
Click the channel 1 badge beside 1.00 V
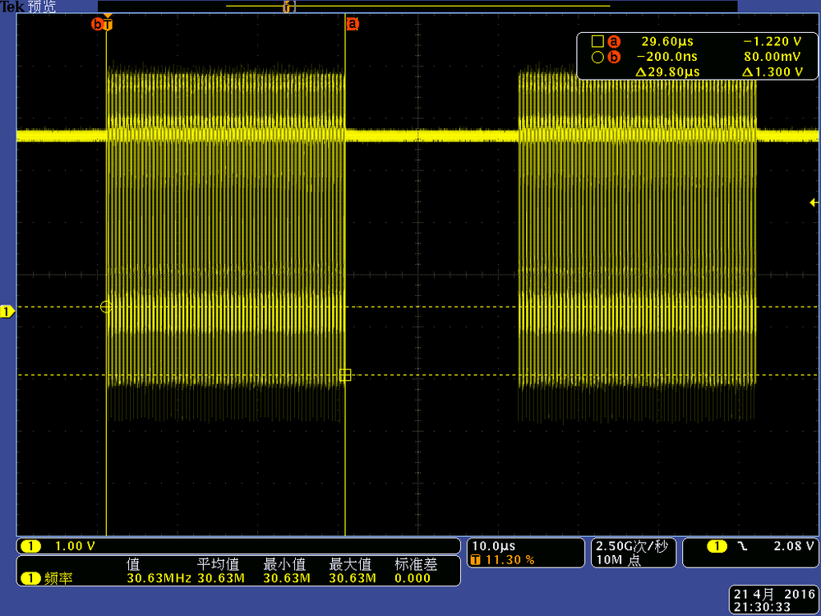[30, 546]
